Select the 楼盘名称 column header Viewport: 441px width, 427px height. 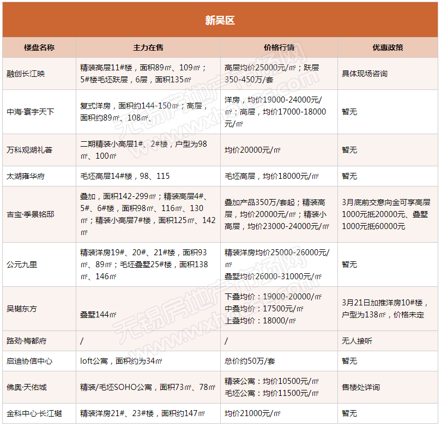[x=39, y=47]
